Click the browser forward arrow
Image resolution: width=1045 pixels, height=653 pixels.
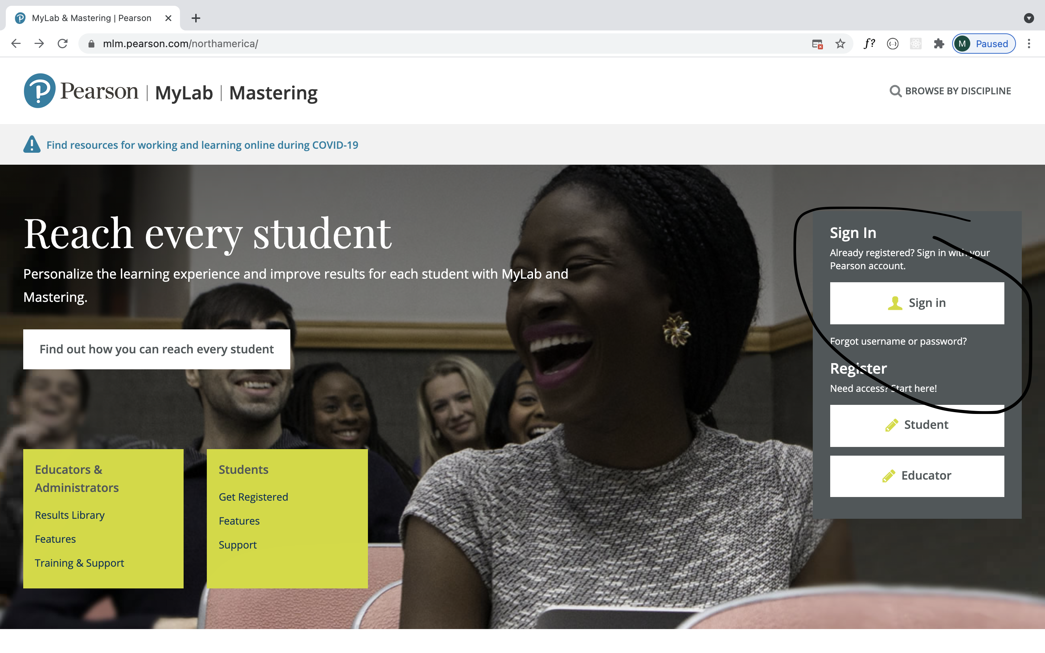click(x=39, y=44)
